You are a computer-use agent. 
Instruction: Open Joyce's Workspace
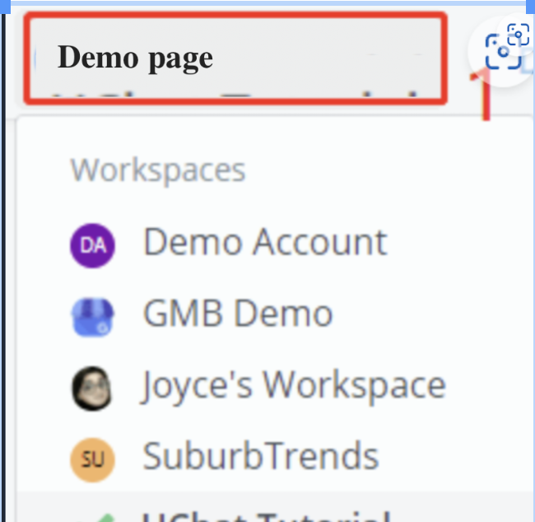pyautogui.click(x=294, y=386)
